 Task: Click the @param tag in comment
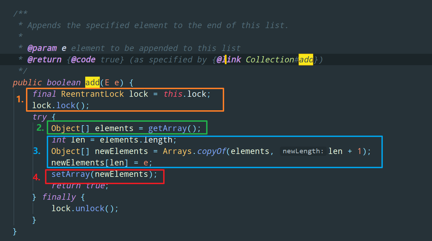(x=42, y=48)
